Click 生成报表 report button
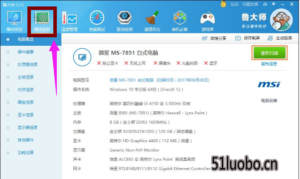This screenshot has height=179, width=300. [x=280, y=38]
